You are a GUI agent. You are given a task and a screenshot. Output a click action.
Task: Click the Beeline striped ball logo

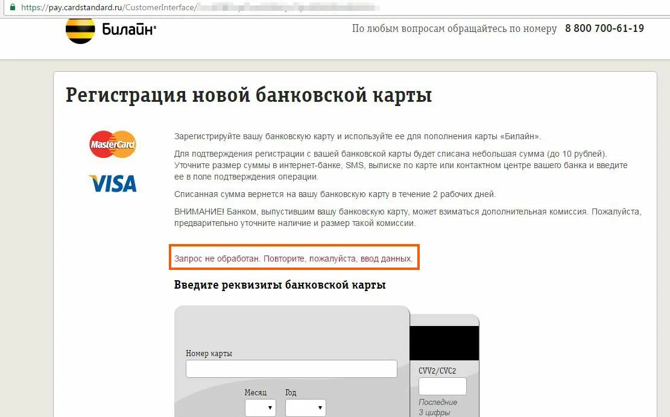(80, 30)
